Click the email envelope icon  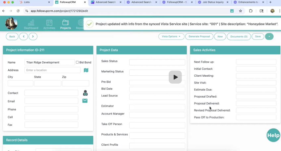point(85,101)
